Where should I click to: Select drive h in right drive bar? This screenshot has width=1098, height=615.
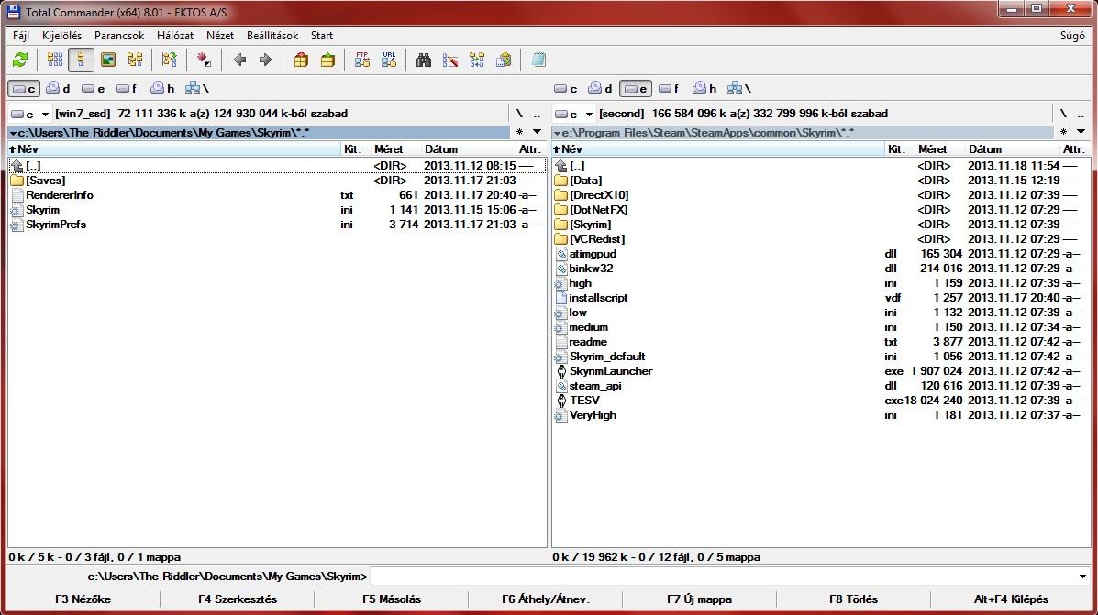tap(704, 89)
